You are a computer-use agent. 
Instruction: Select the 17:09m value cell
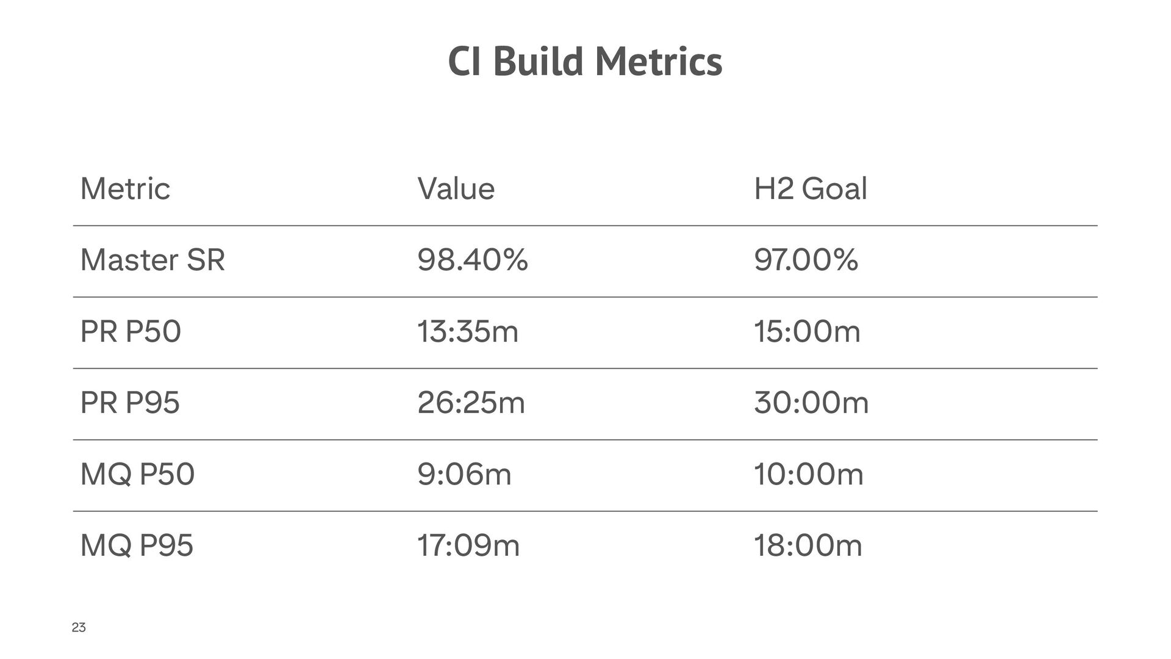point(468,545)
